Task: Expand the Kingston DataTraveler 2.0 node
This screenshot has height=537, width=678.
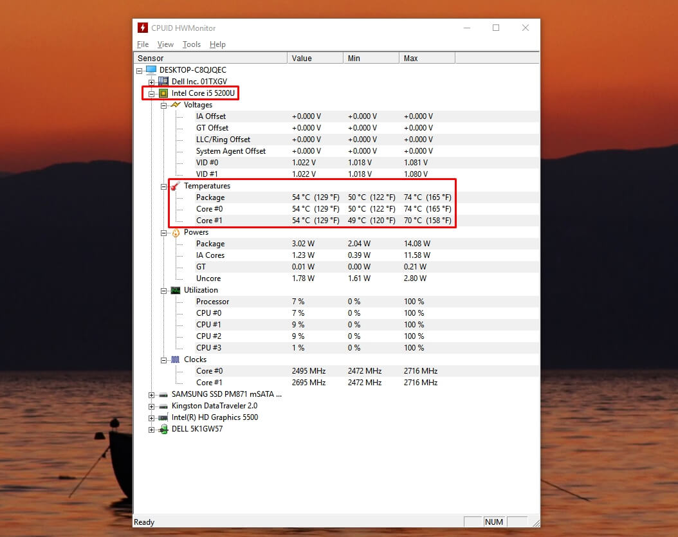Action: coord(151,406)
